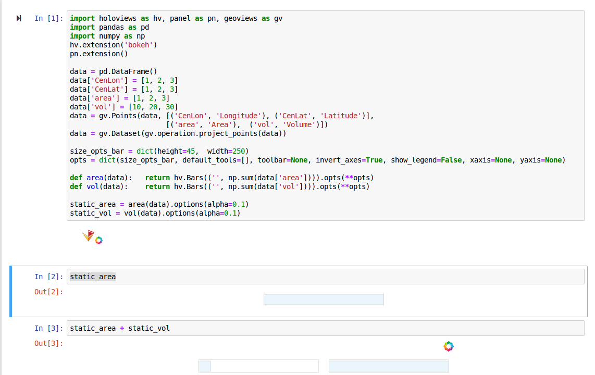Viewport: 595px width, 375px height.
Task: Click the line 'data = pd.DataFrame()'
Action: pyautogui.click(x=114, y=71)
